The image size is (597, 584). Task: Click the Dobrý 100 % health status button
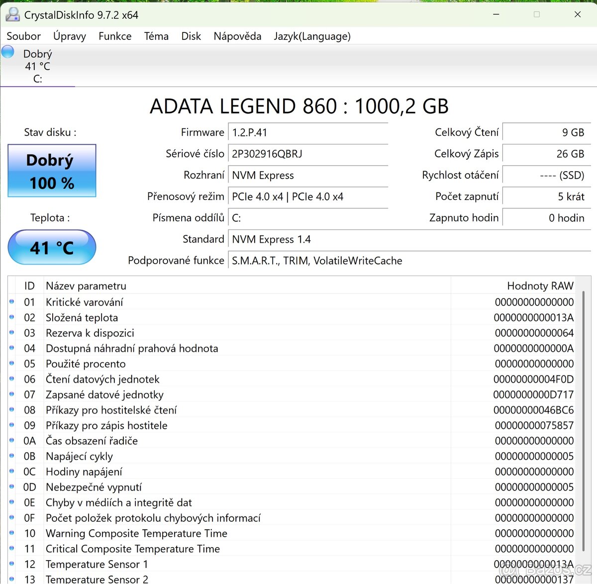(x=51, y=171)
